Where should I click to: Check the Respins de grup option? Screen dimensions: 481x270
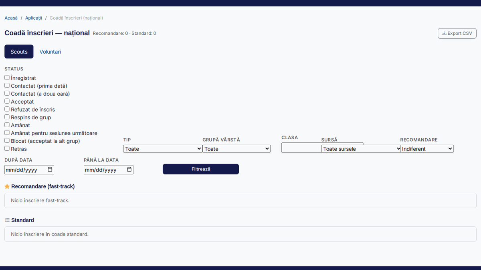coord(7,117)
